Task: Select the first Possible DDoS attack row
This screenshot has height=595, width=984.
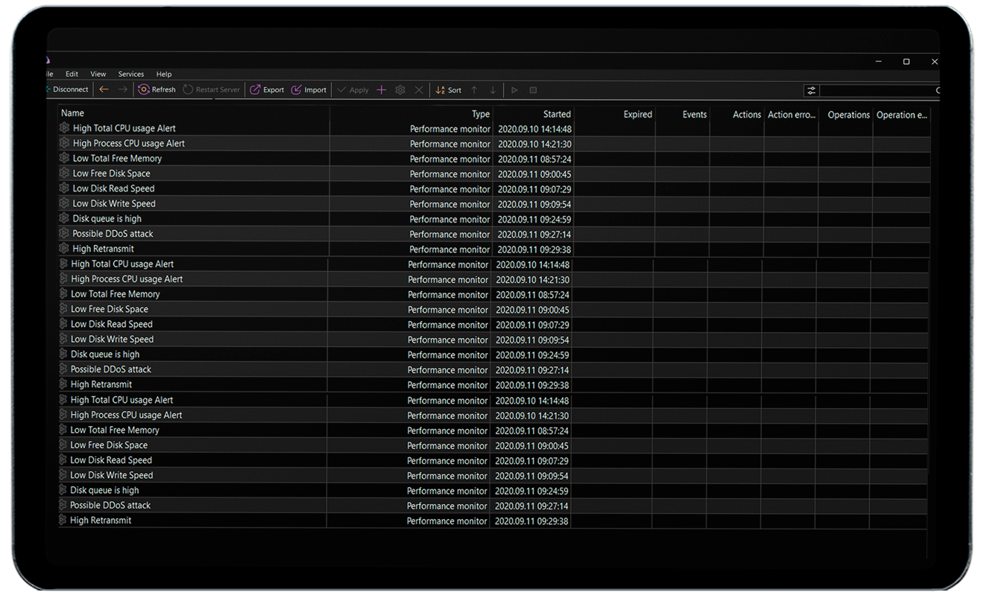Action: pos(113,234)
